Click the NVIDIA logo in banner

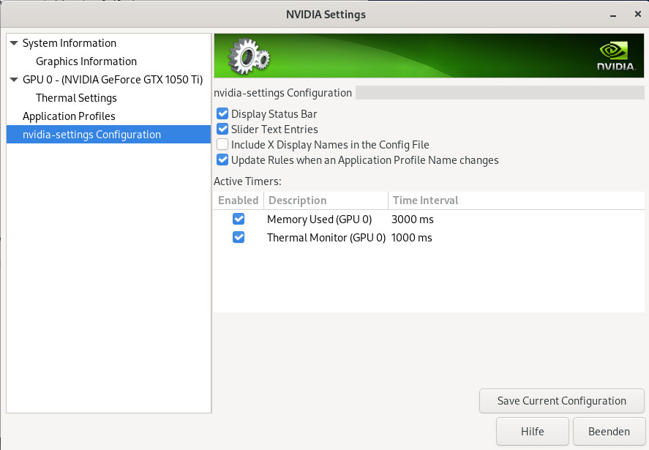click(x=616, y=56)
